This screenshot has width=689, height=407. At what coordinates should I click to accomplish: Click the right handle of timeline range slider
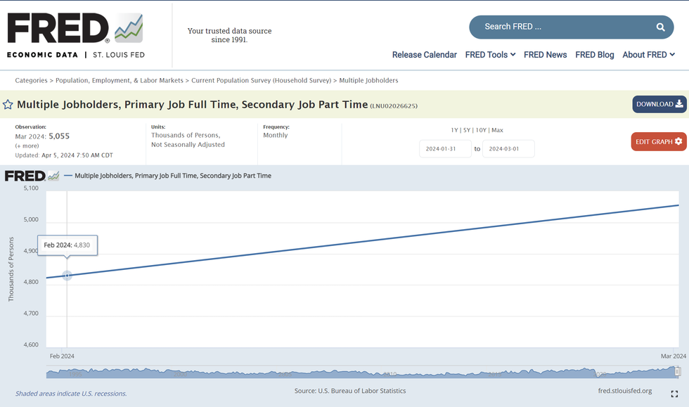point(678,371)
